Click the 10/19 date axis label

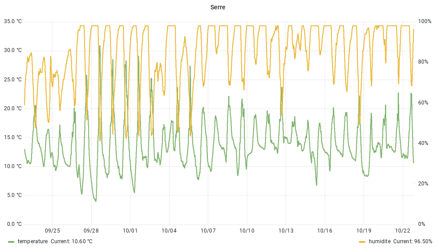363,231
